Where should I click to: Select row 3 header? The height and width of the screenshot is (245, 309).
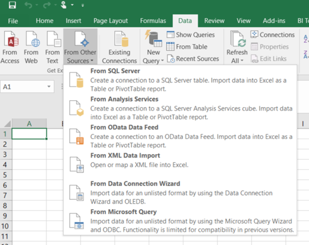coord(5,154)
